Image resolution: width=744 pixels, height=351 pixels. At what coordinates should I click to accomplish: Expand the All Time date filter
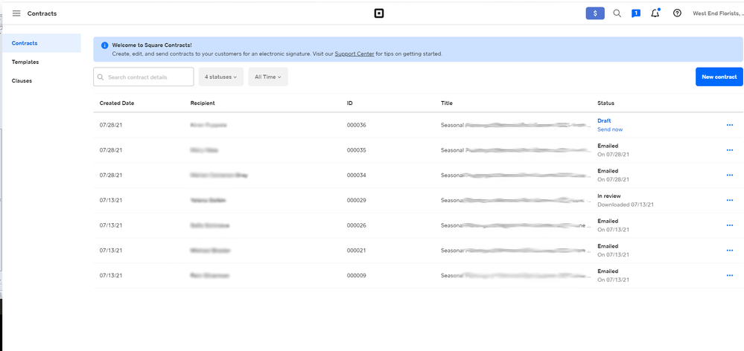pos(267,77)
